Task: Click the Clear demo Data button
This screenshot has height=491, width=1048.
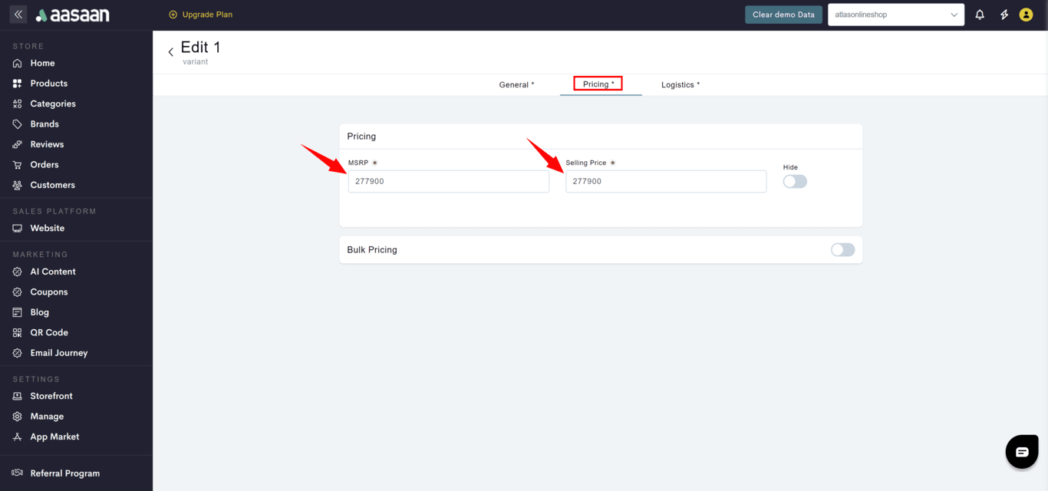Action: pos(783,15)
